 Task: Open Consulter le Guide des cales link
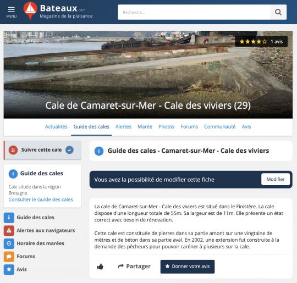click(x=41, y=199)
